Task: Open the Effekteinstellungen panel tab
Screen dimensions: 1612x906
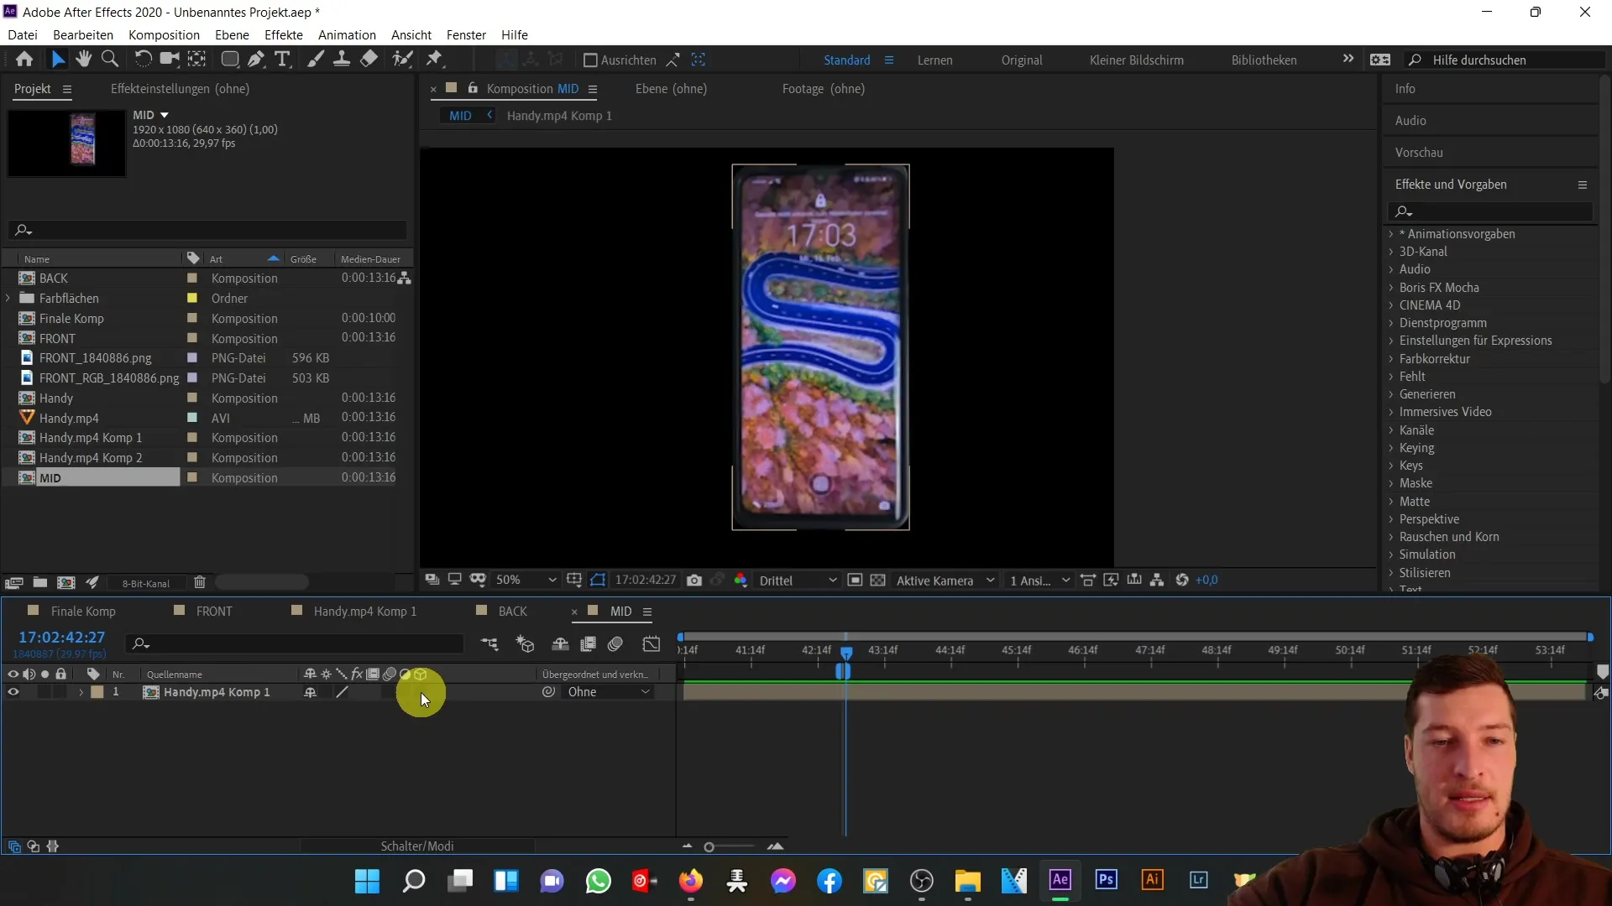Action: click(180, 89)
